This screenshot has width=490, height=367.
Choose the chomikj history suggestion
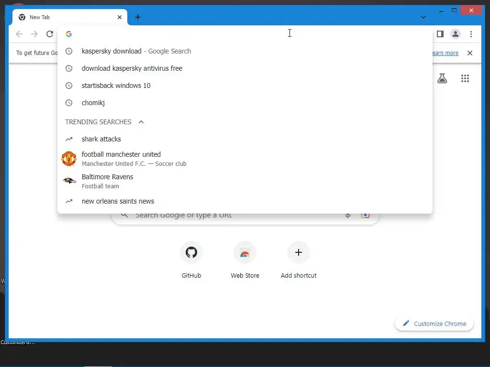(245, 103)
